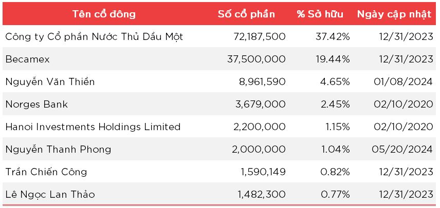This screenshot has height=208, width=440.
Task: Click shareholder name Lê Ngọc Lan Thảo
Action: (50, 195)
